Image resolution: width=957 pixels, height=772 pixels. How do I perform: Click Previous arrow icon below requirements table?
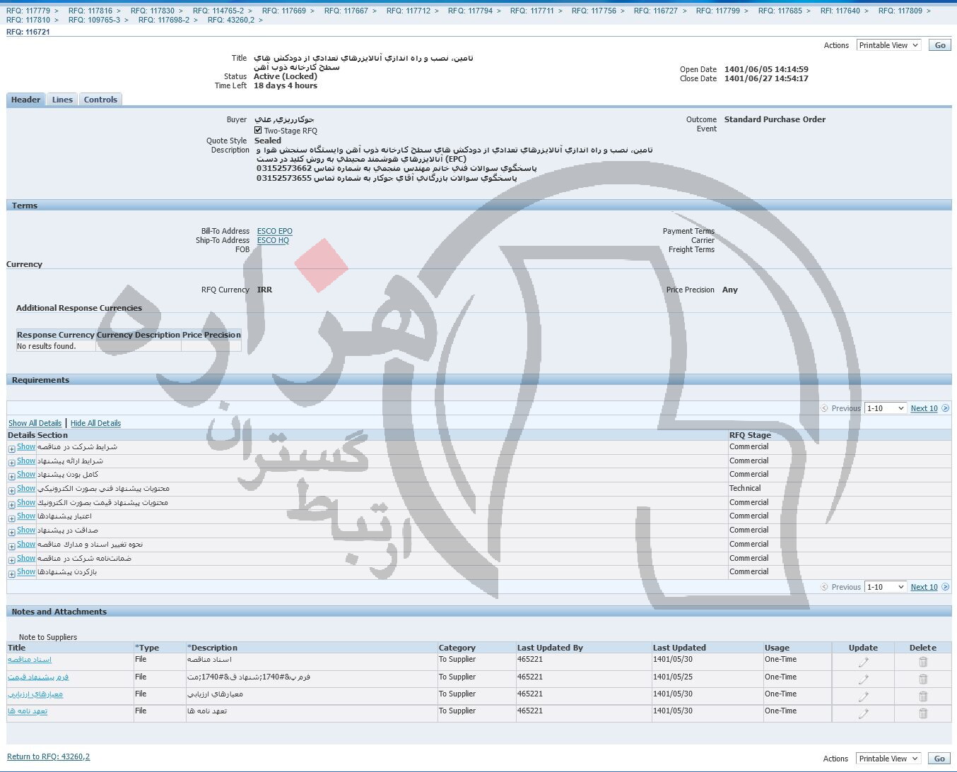[824, 587]
